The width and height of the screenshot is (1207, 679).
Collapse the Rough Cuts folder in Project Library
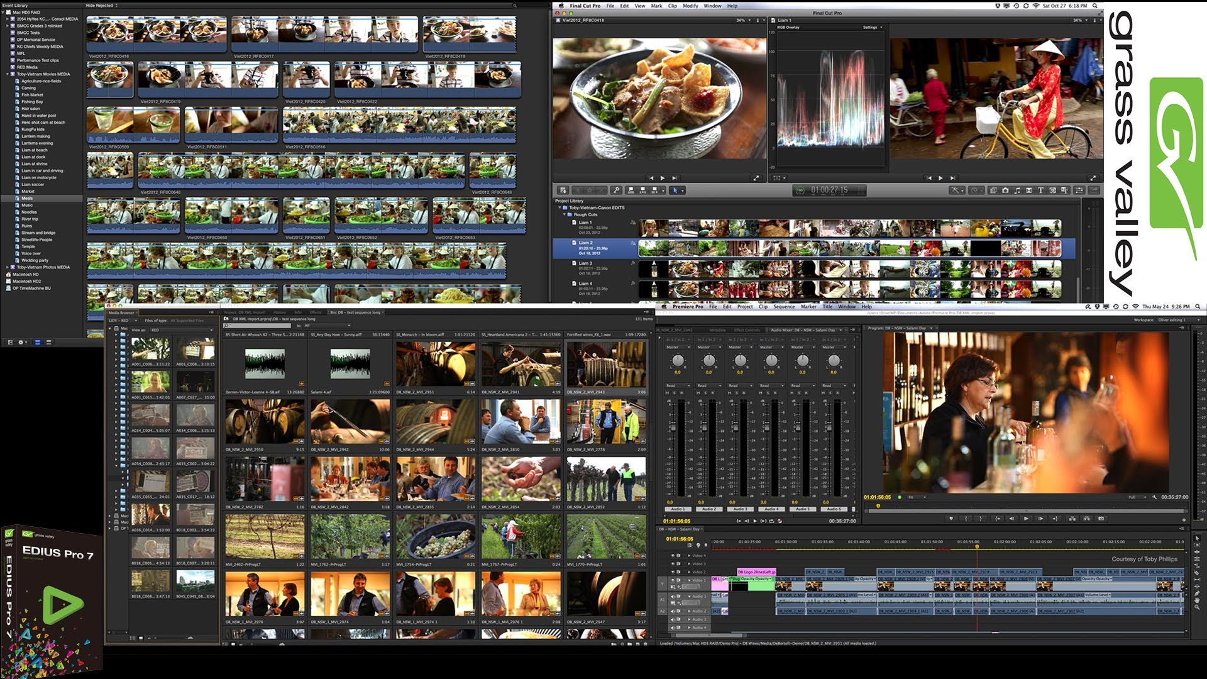[565, 214]
